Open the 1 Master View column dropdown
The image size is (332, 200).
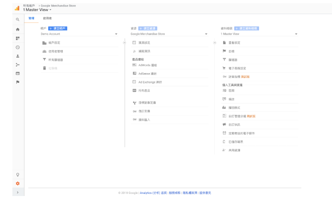259,34
